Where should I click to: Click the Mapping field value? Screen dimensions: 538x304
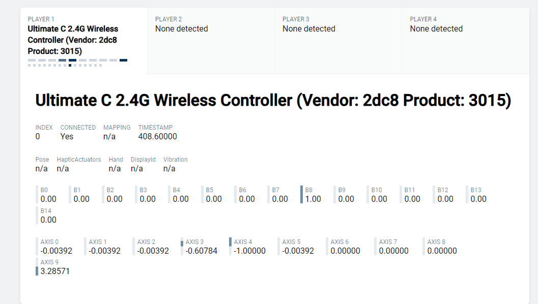click(x=110, y=136)
